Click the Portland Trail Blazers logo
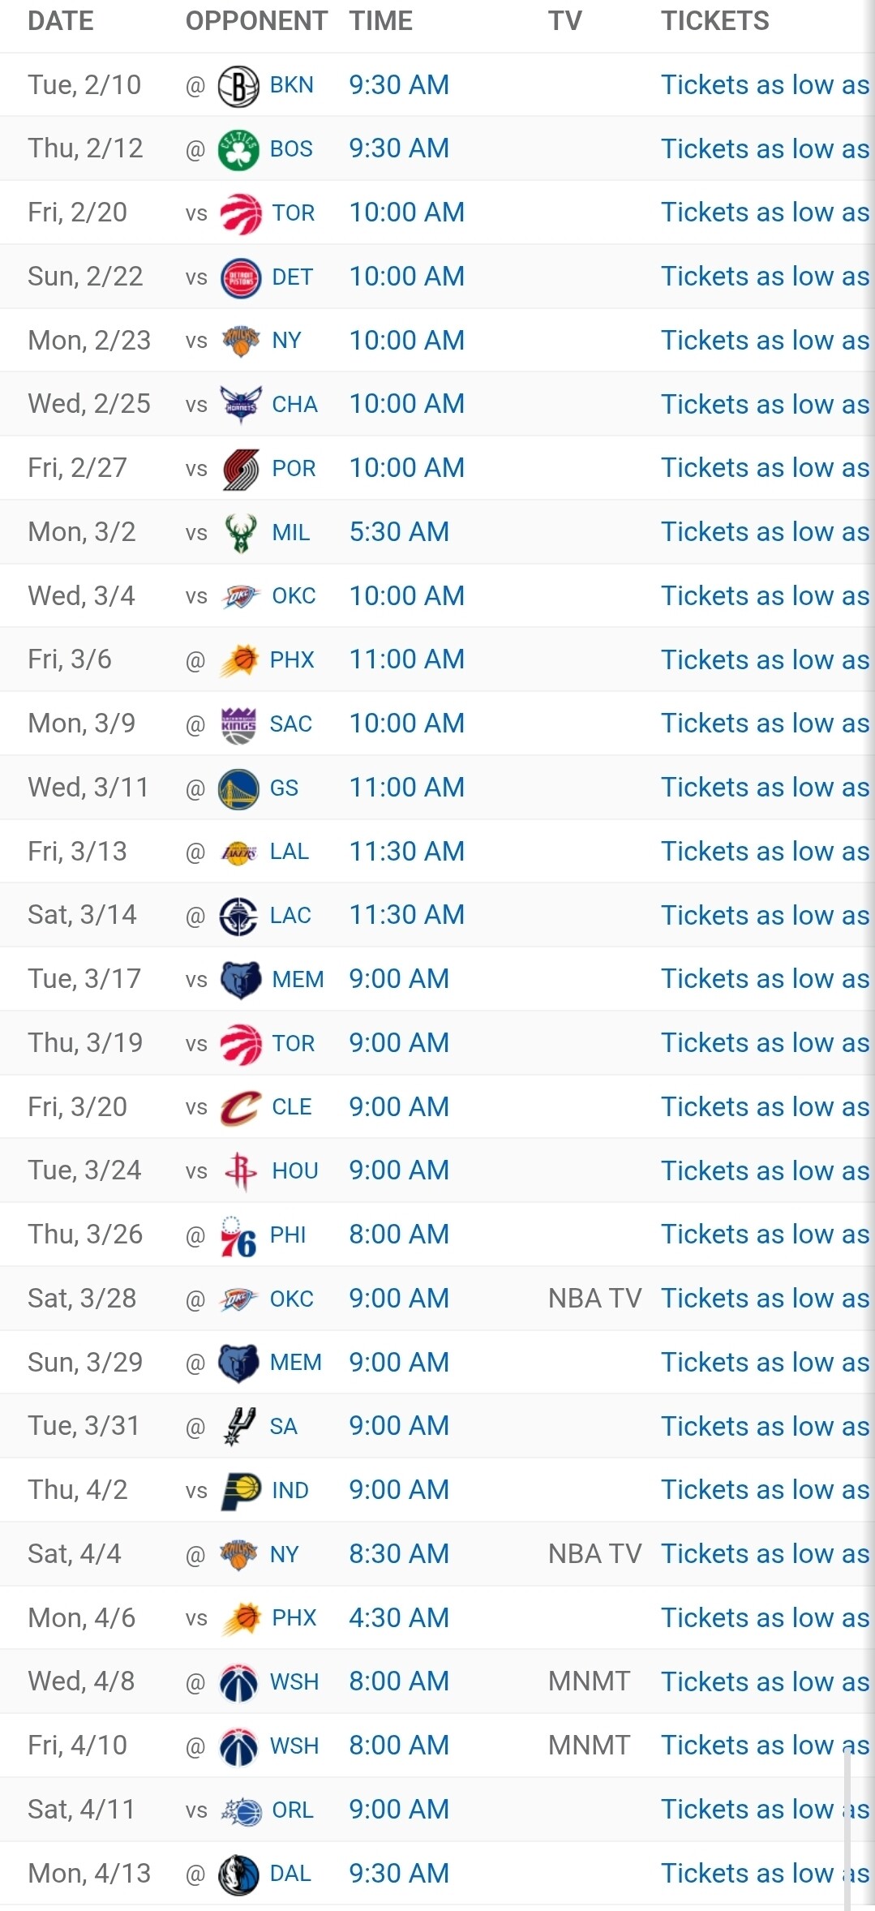Image resolution: width=875 pixels, height=1911 pixels. pyautogui.click(x=240, y=469)
